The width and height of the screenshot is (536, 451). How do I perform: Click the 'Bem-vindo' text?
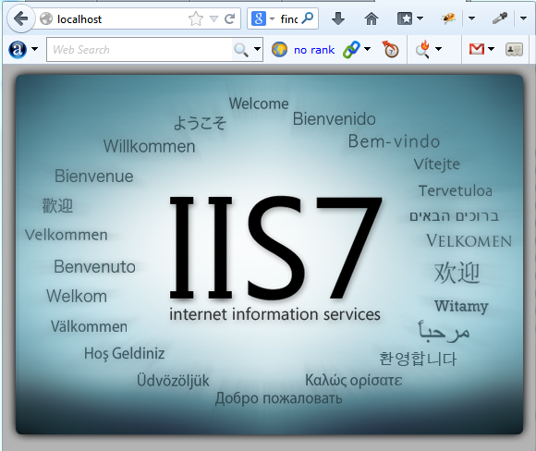pos(394,141)
